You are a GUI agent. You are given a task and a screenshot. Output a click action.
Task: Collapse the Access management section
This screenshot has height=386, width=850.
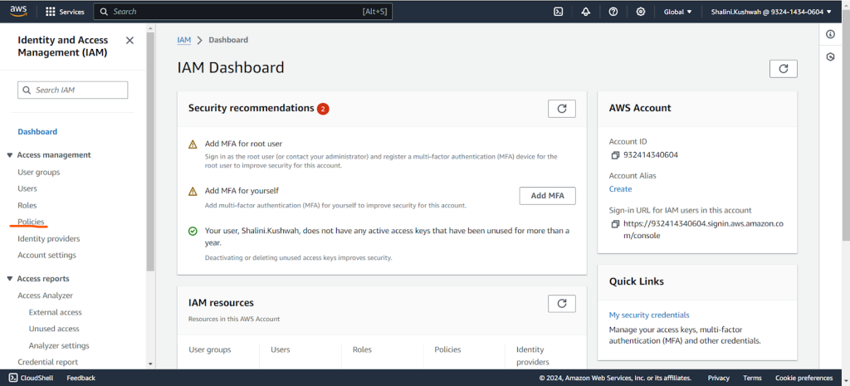click(9, 155)
